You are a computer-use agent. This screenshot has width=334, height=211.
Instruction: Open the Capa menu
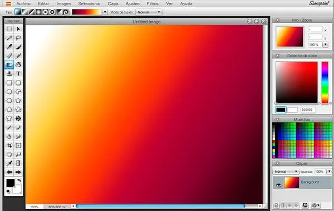[x=113, y=4]
